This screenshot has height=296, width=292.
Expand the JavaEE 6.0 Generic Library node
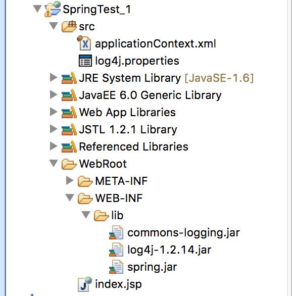[54, 94]
